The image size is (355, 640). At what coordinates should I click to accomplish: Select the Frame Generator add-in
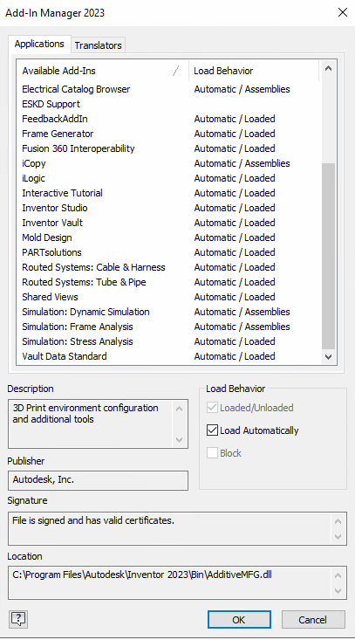point(169,134)
